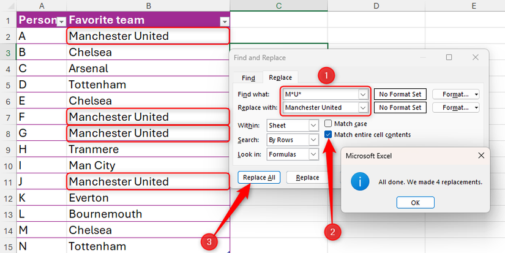Select the Arsenal cell
The height and width of the screenshot is (253, 505).
[x=148, y=69]
